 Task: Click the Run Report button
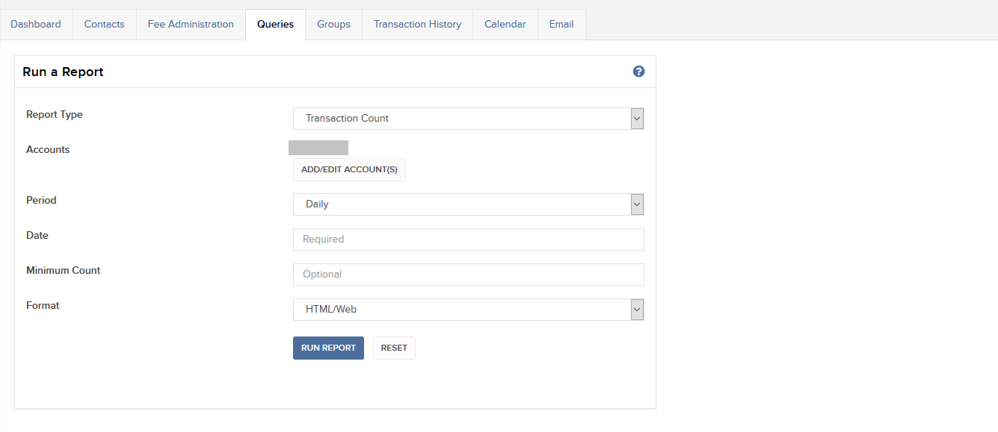tap(328, 348)
